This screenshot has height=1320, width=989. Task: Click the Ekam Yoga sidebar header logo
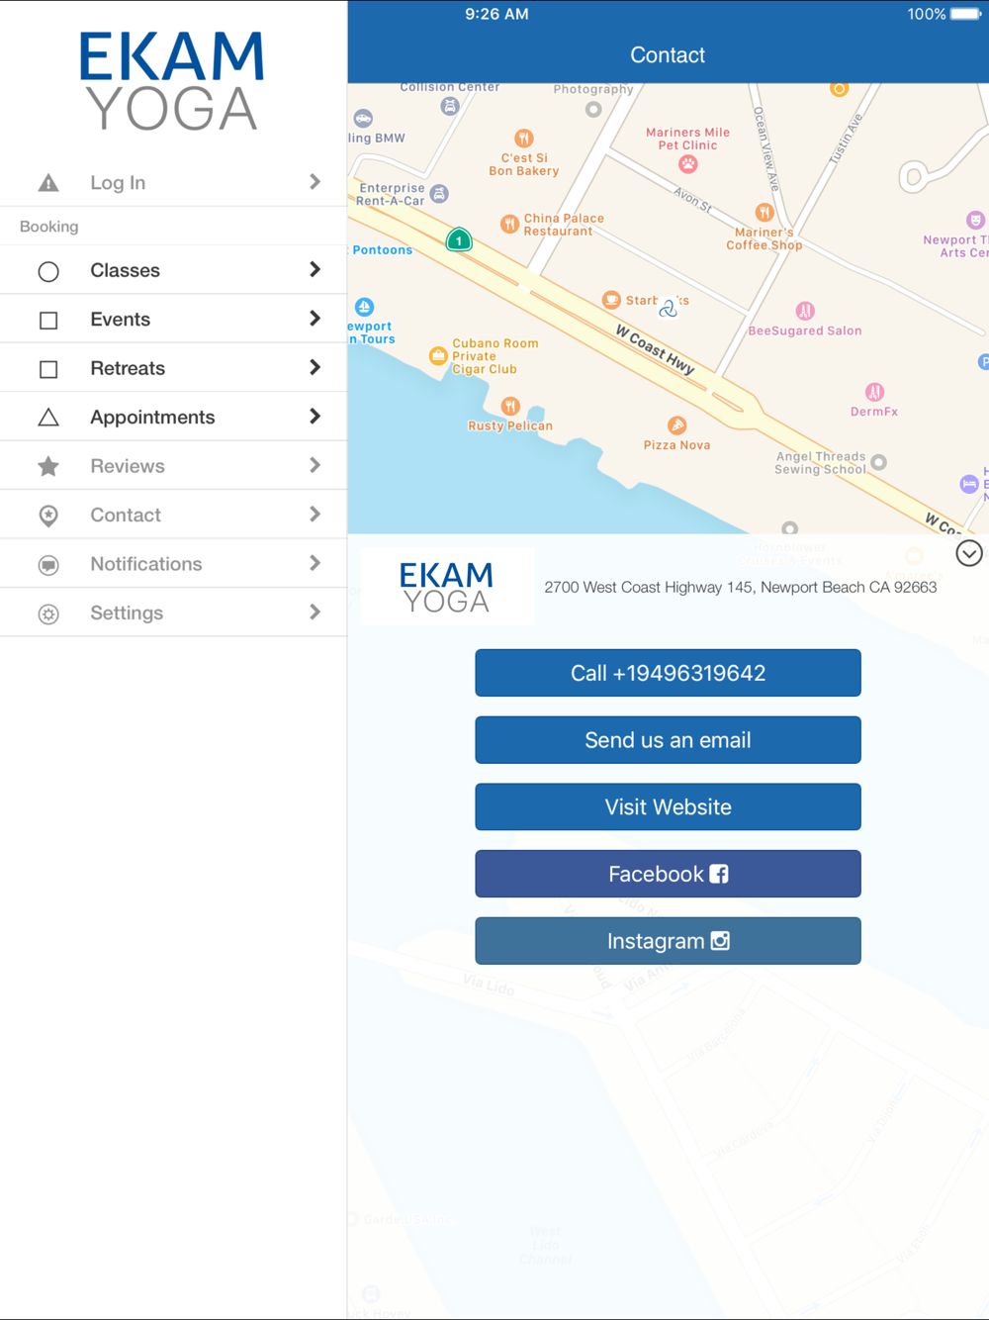(172, 81)
